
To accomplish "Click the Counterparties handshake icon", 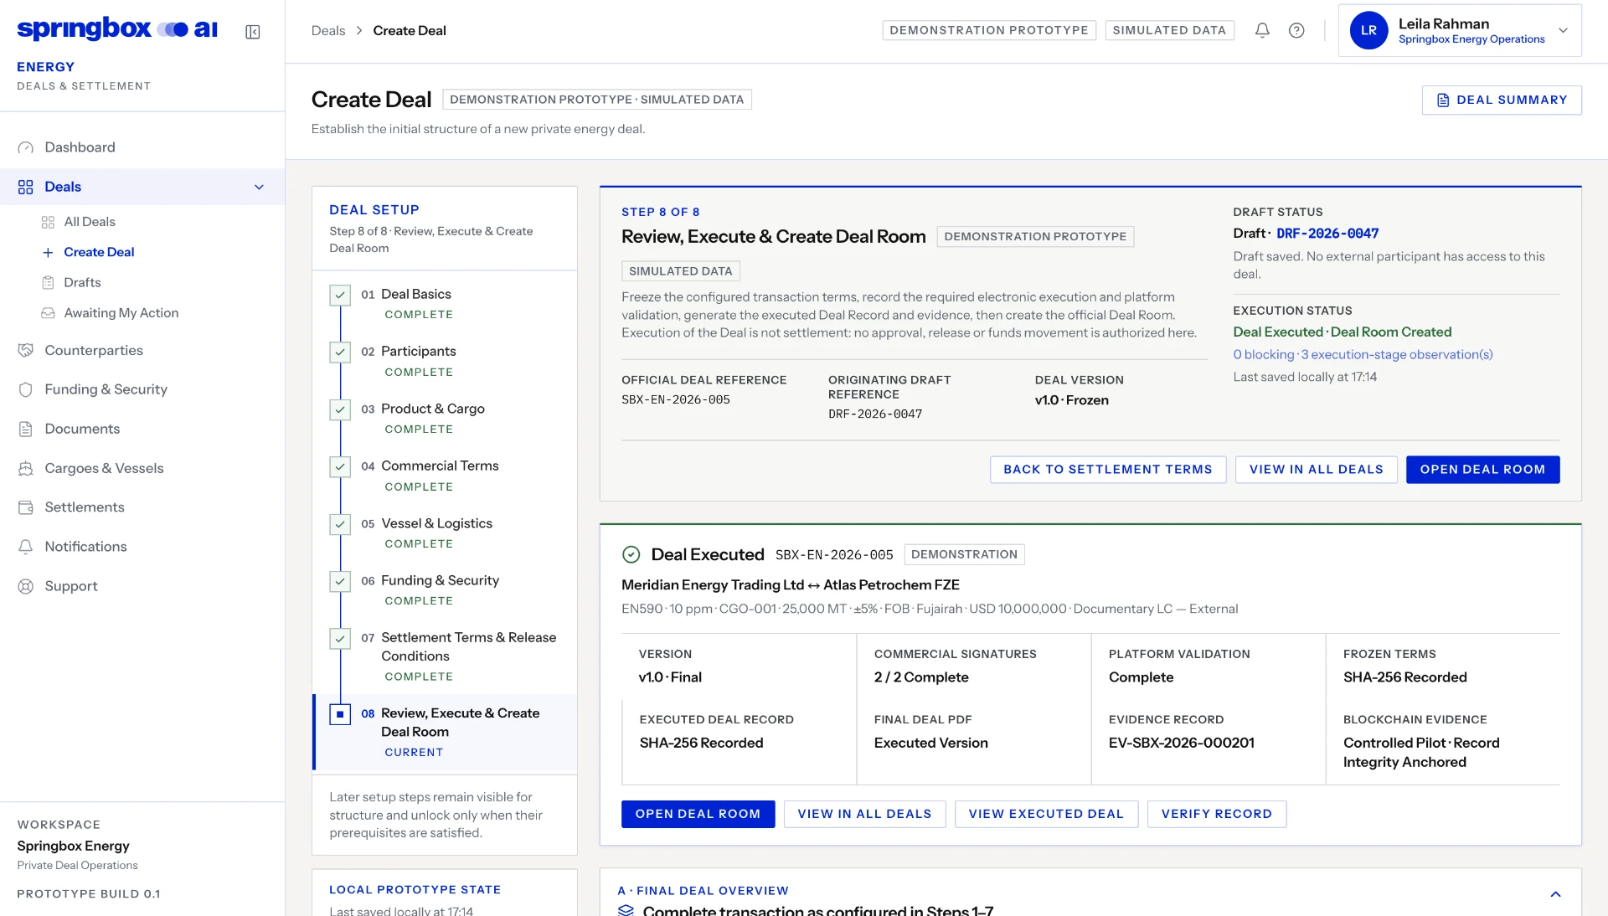I will click(x=26, y=350).
